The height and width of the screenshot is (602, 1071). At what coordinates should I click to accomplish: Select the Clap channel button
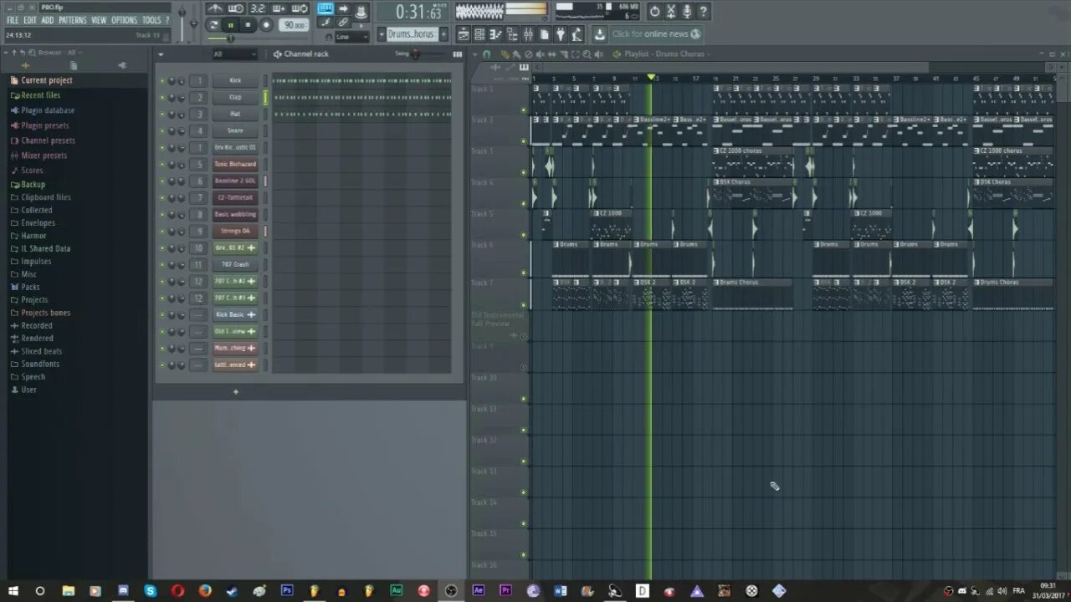(235, 98)
